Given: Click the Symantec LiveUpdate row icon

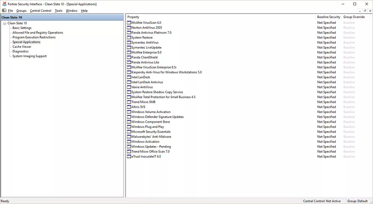Looking at the screenshot, I should click(129, 48).
